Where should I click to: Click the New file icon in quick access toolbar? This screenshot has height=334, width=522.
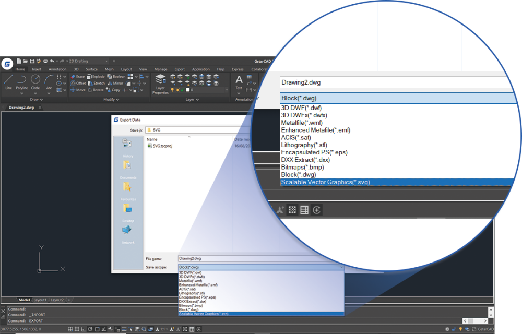(x=19, y=61)
